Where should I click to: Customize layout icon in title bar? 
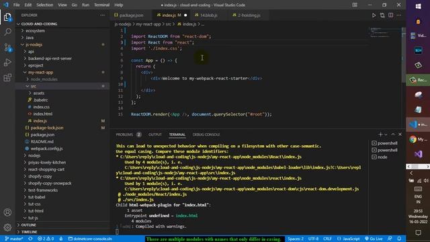[x=355, y=5]
